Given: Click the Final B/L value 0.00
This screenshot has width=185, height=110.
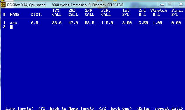Looking at the screenshot, I should 176,22.
